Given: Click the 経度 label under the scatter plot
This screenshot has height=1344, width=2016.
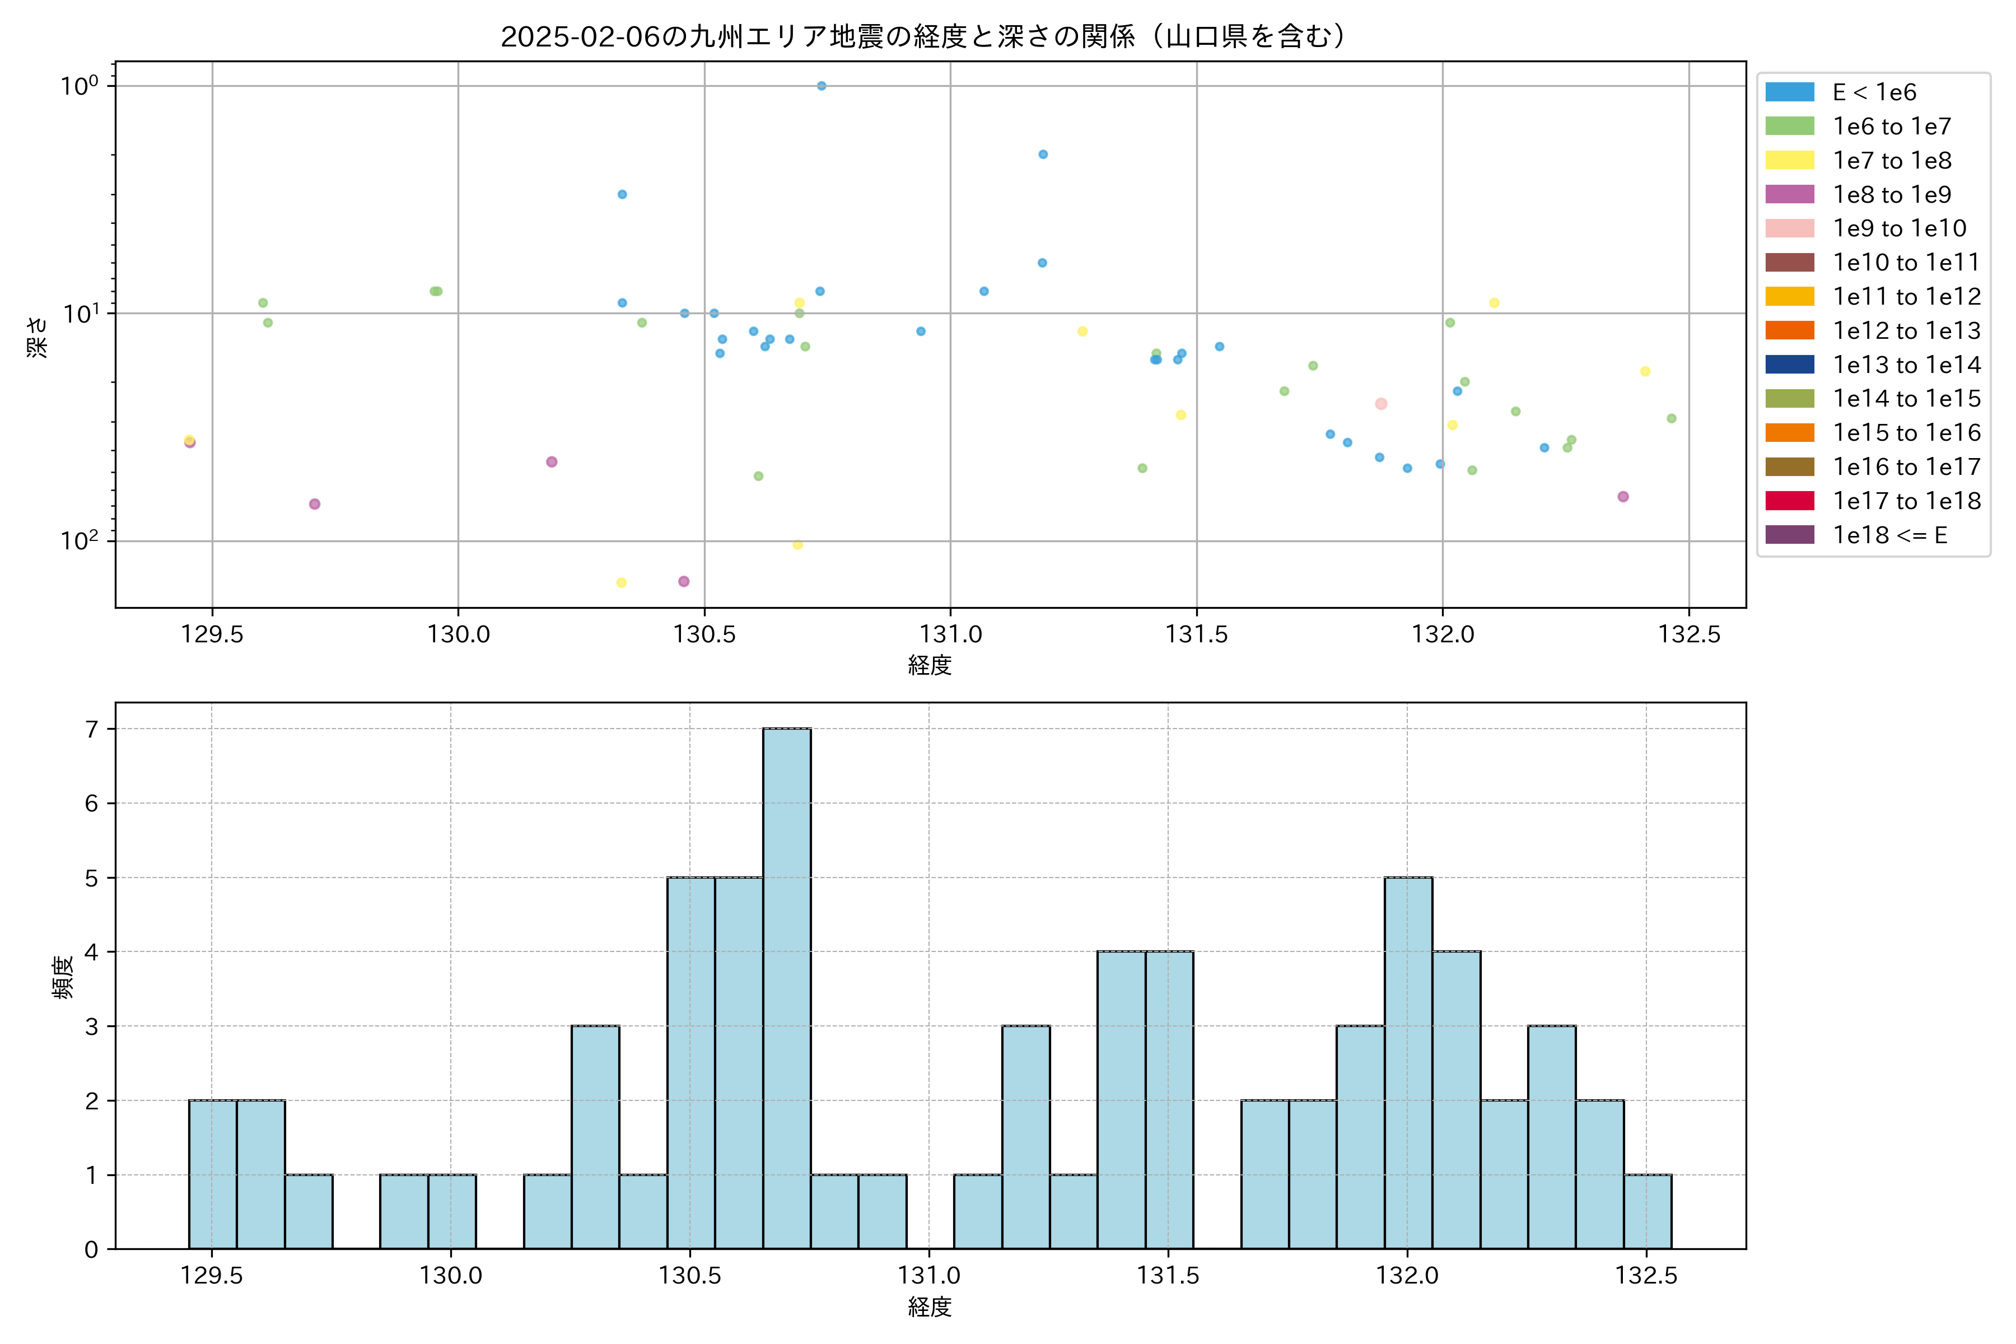Looking at the screenshot, I should click(x=929, y=665).
